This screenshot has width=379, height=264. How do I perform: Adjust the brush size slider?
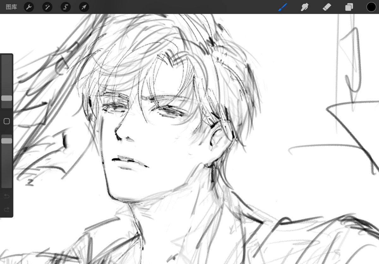pos(7,98)
